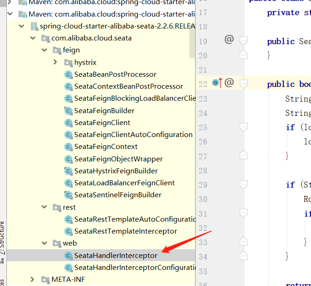
Task: Click the SeataFeignBuilder class icon
Action: tap(68, 111)
